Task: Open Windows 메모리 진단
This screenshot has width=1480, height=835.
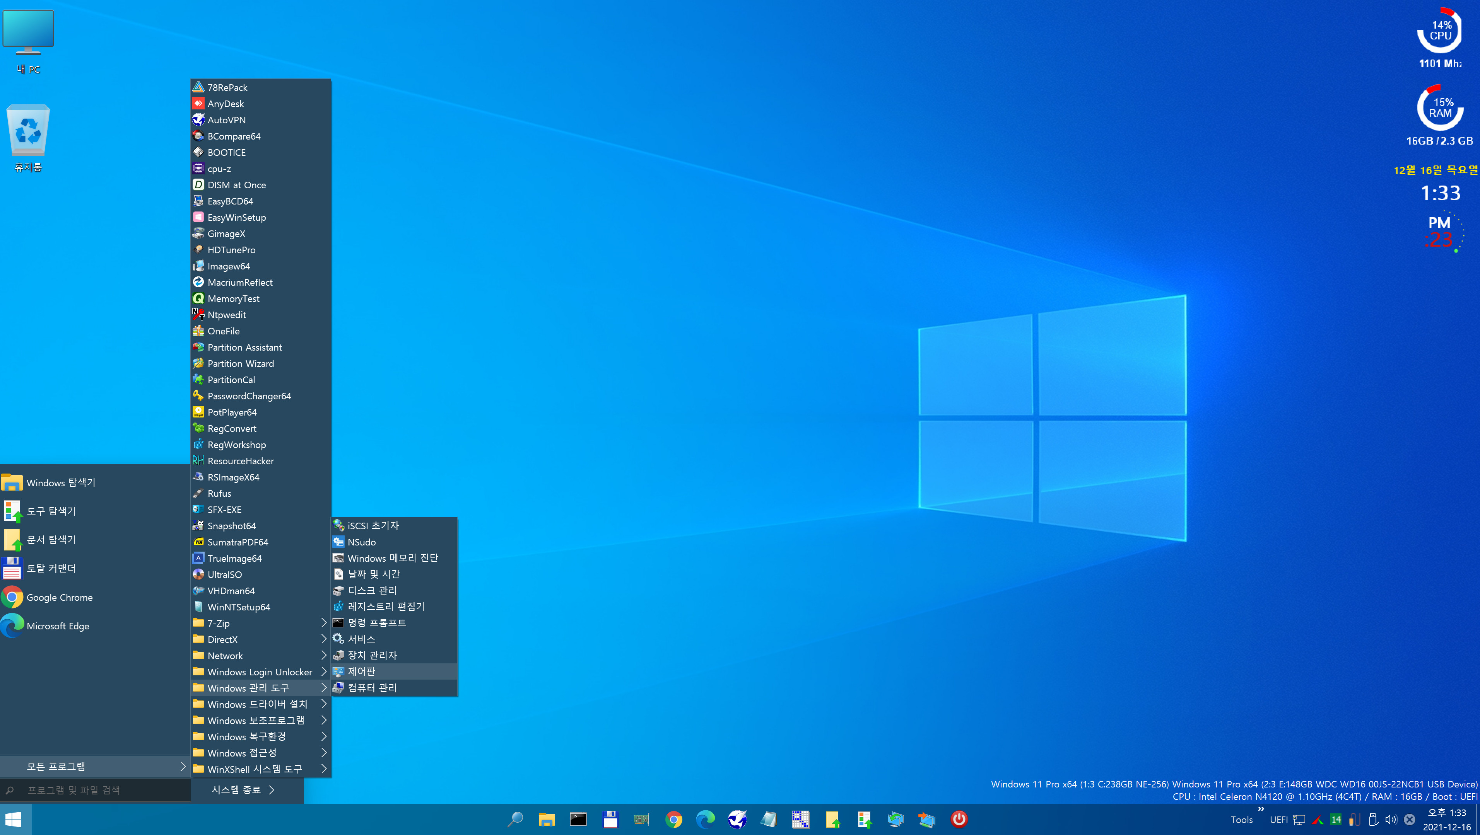Action: point(394,558)
